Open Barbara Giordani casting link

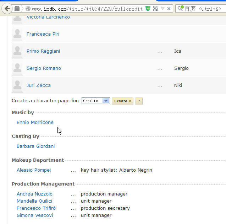pyautogui.click(x=35, y=146)
